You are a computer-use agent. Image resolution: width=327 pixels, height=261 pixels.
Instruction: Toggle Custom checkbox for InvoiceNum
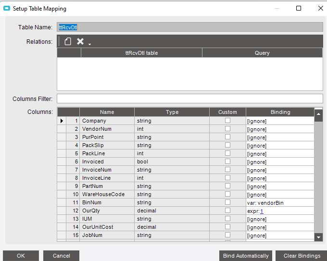click(227, 170)
